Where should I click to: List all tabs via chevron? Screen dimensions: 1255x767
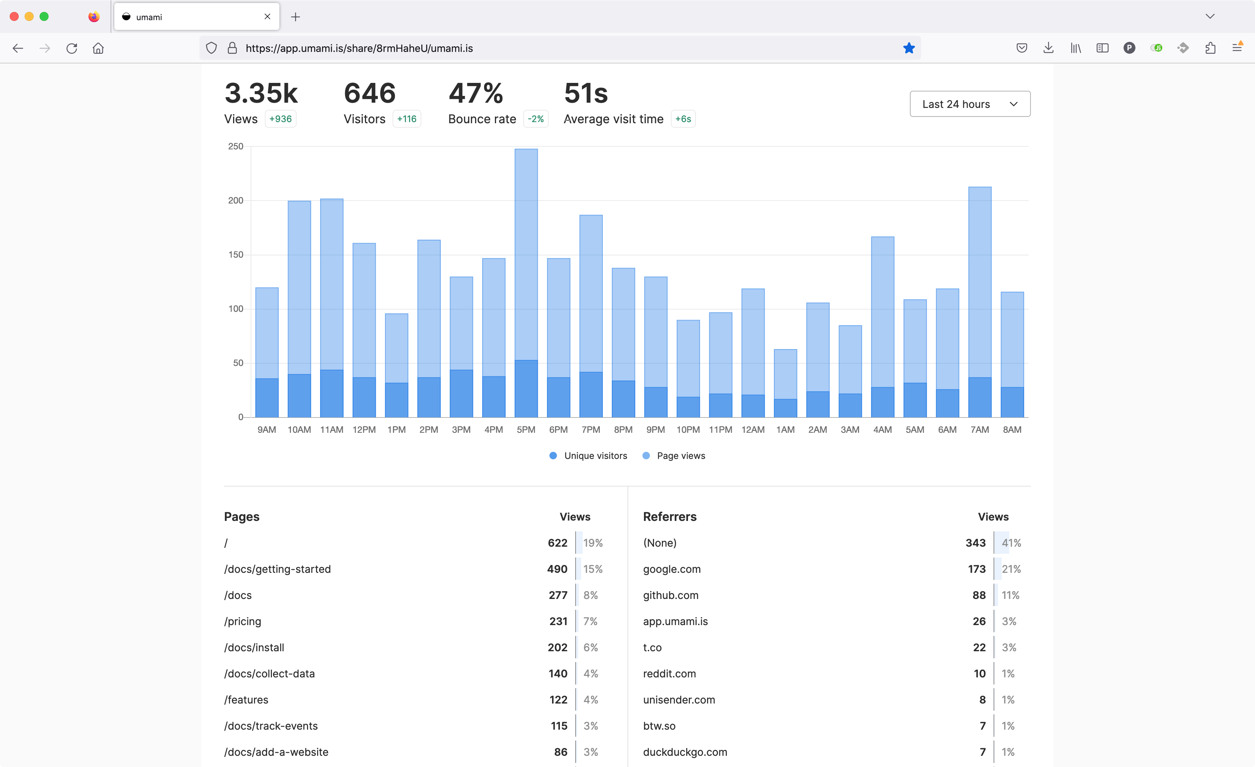pyautogui.click(x=1210, y=16)
